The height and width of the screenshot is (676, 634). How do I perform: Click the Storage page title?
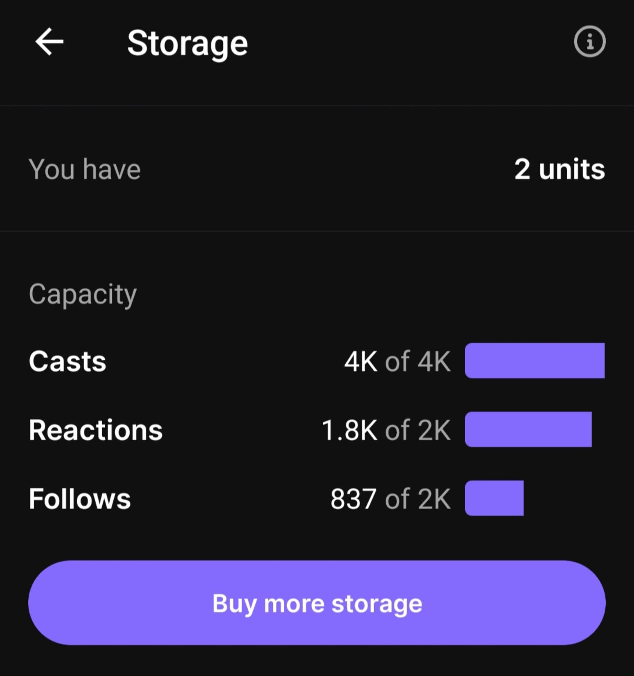[x=187, y=43]
